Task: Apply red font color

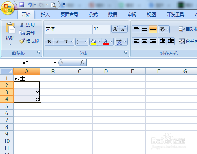Action: pyautogui.click(x=106, y=42)
